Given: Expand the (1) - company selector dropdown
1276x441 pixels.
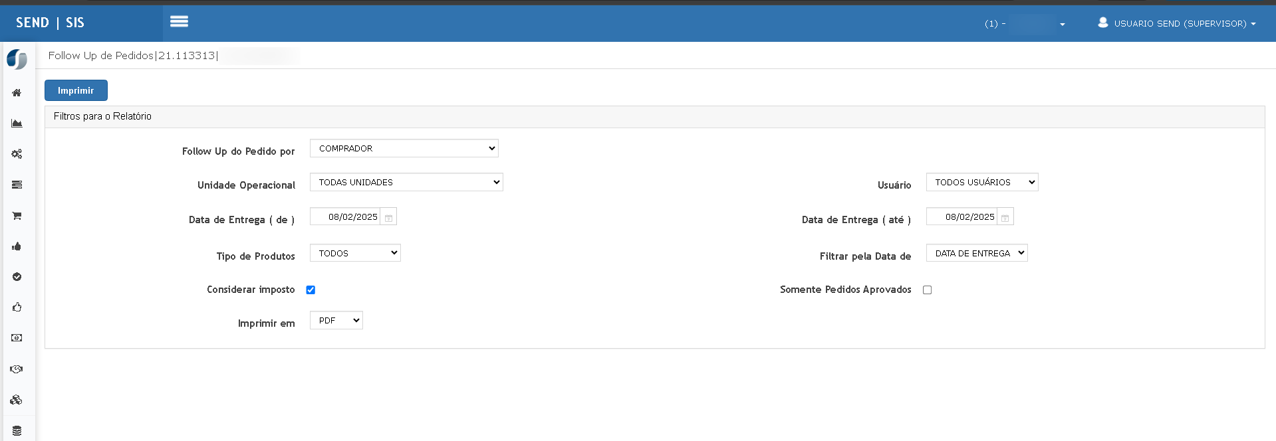Looking at the screenshot, I should point(1025,24).
